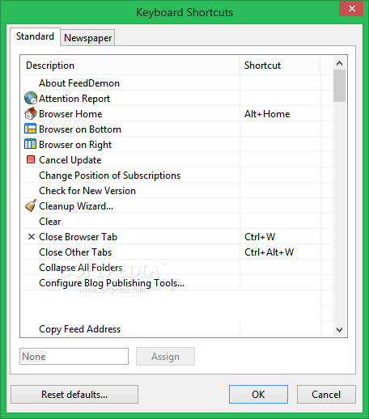Click the Browser on Bottom layout icon
369x419 pixels.
point(30,129)
